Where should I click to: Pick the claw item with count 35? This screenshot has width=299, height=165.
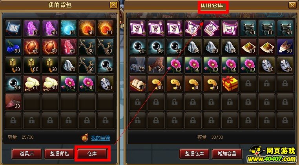point(138,65)
